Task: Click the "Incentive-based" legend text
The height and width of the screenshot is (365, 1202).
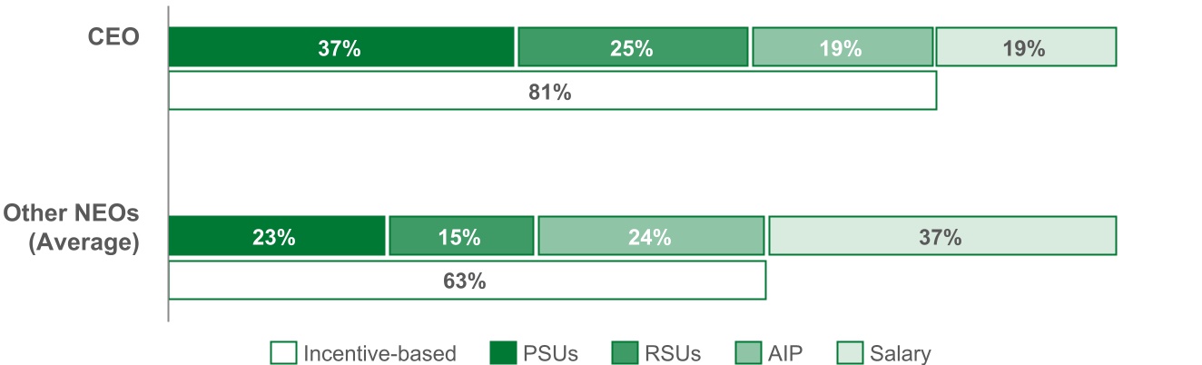Action: click(380, 353)
